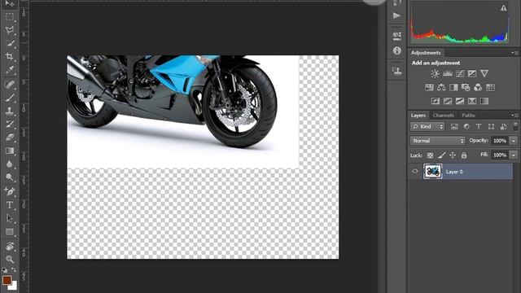Screen dimensions: 521x293
Task: Select the Healing Brush tool
Action: pos(10,84)
